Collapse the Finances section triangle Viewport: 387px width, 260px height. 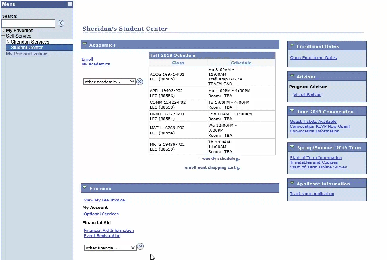(x=85, y=187)
